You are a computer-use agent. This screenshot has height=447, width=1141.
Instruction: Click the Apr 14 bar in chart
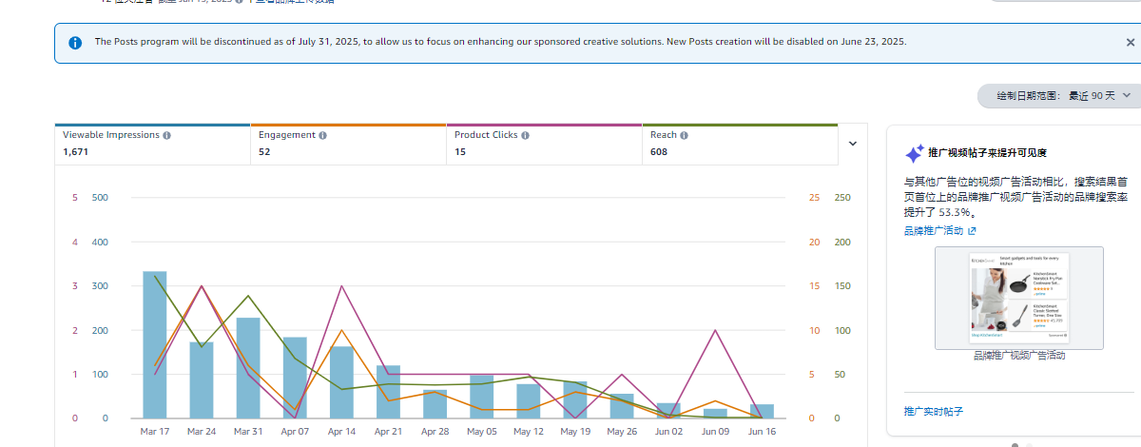(x=341, y=382)
